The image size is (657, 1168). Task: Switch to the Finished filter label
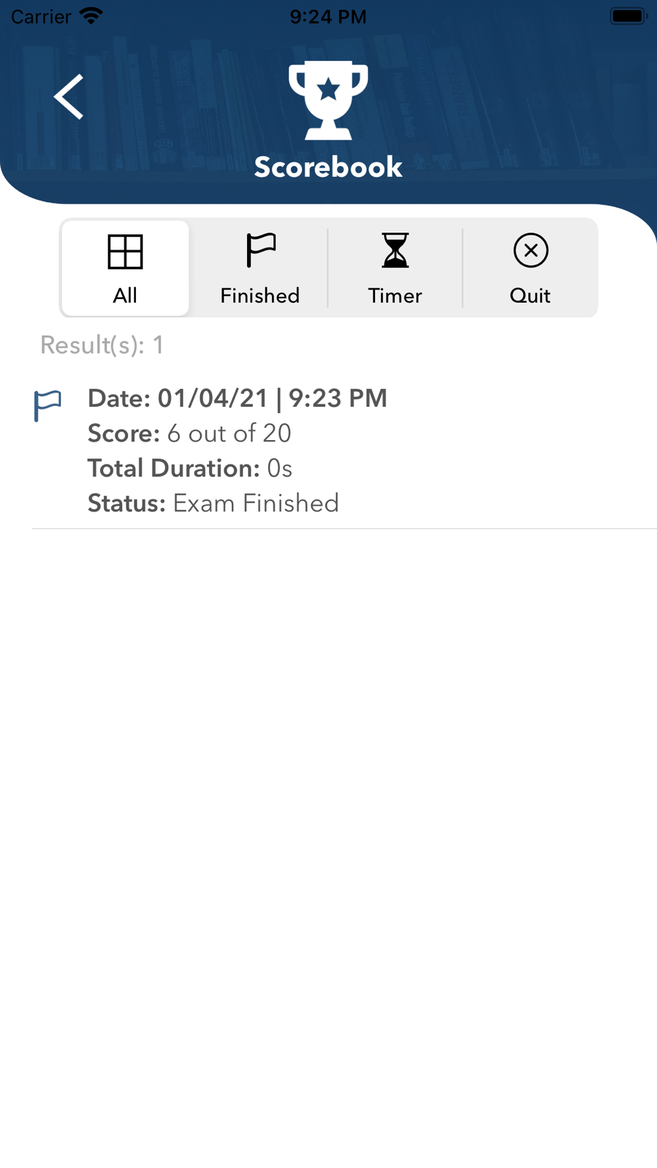tap(260, 296)
